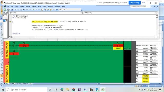This screenshot has width=164, height=92.
Task: Click the zoom out minus button
Action: coord(148,86)
